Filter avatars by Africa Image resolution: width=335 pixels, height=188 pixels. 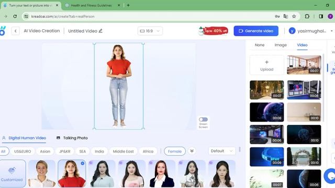tap(148, 151)
